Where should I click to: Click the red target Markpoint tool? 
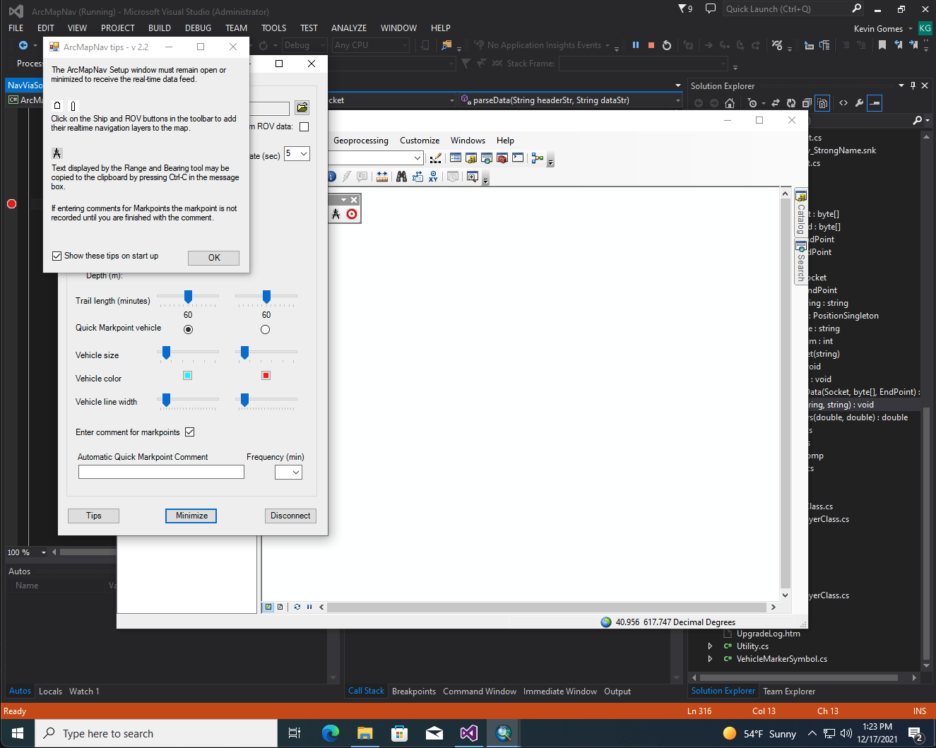click(x=352, y=214)
